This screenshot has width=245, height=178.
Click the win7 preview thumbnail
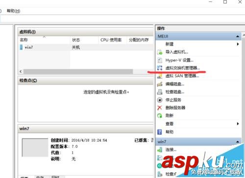click(x=35, y=147)
